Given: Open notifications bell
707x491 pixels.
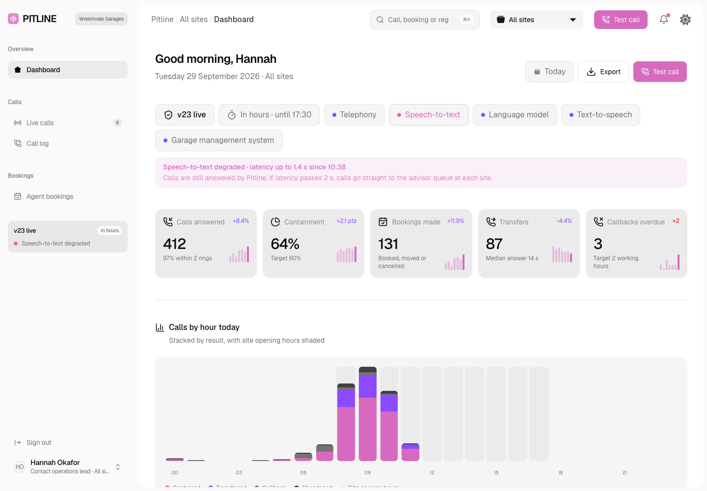Looking at the screenshot, I should (x=664, y=20).
